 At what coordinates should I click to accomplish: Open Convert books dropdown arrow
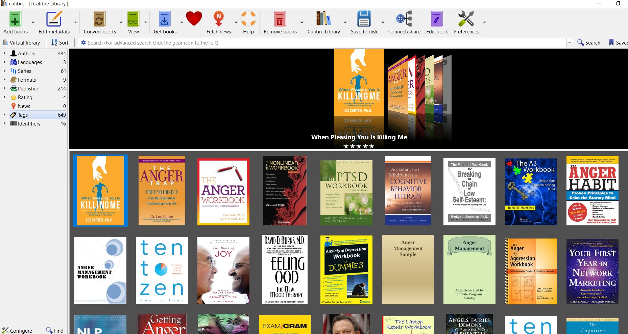point(121,23)
